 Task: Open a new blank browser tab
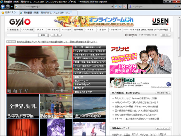point(75,13)
